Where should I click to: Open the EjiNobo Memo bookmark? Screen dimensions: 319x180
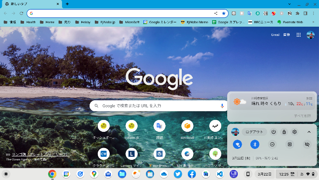pos(194,22)
